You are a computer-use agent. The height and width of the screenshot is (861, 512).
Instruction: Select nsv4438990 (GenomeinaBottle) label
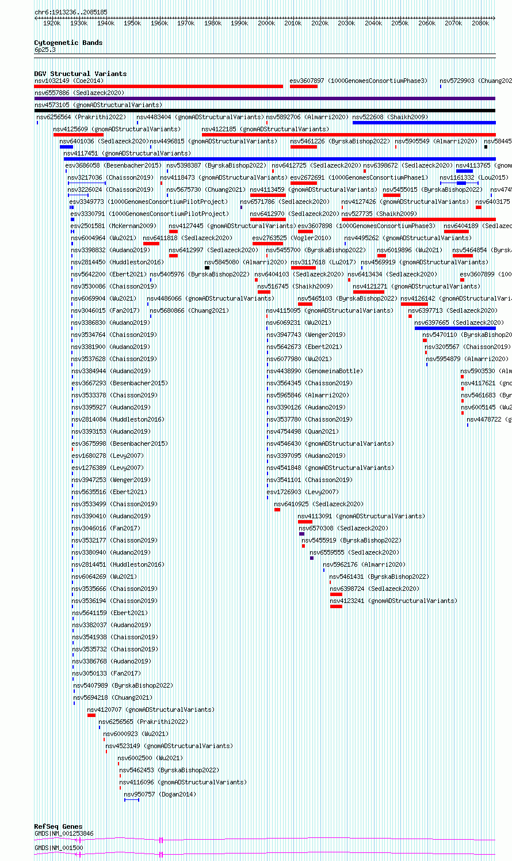[315, 371]
